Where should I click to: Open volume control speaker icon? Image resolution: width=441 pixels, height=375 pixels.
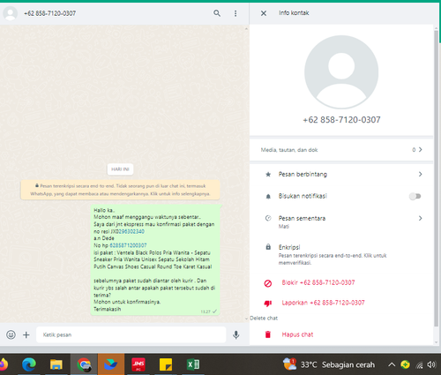click(431, 364)
